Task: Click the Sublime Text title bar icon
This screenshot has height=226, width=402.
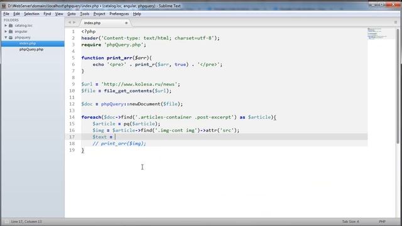Action: 4,6
